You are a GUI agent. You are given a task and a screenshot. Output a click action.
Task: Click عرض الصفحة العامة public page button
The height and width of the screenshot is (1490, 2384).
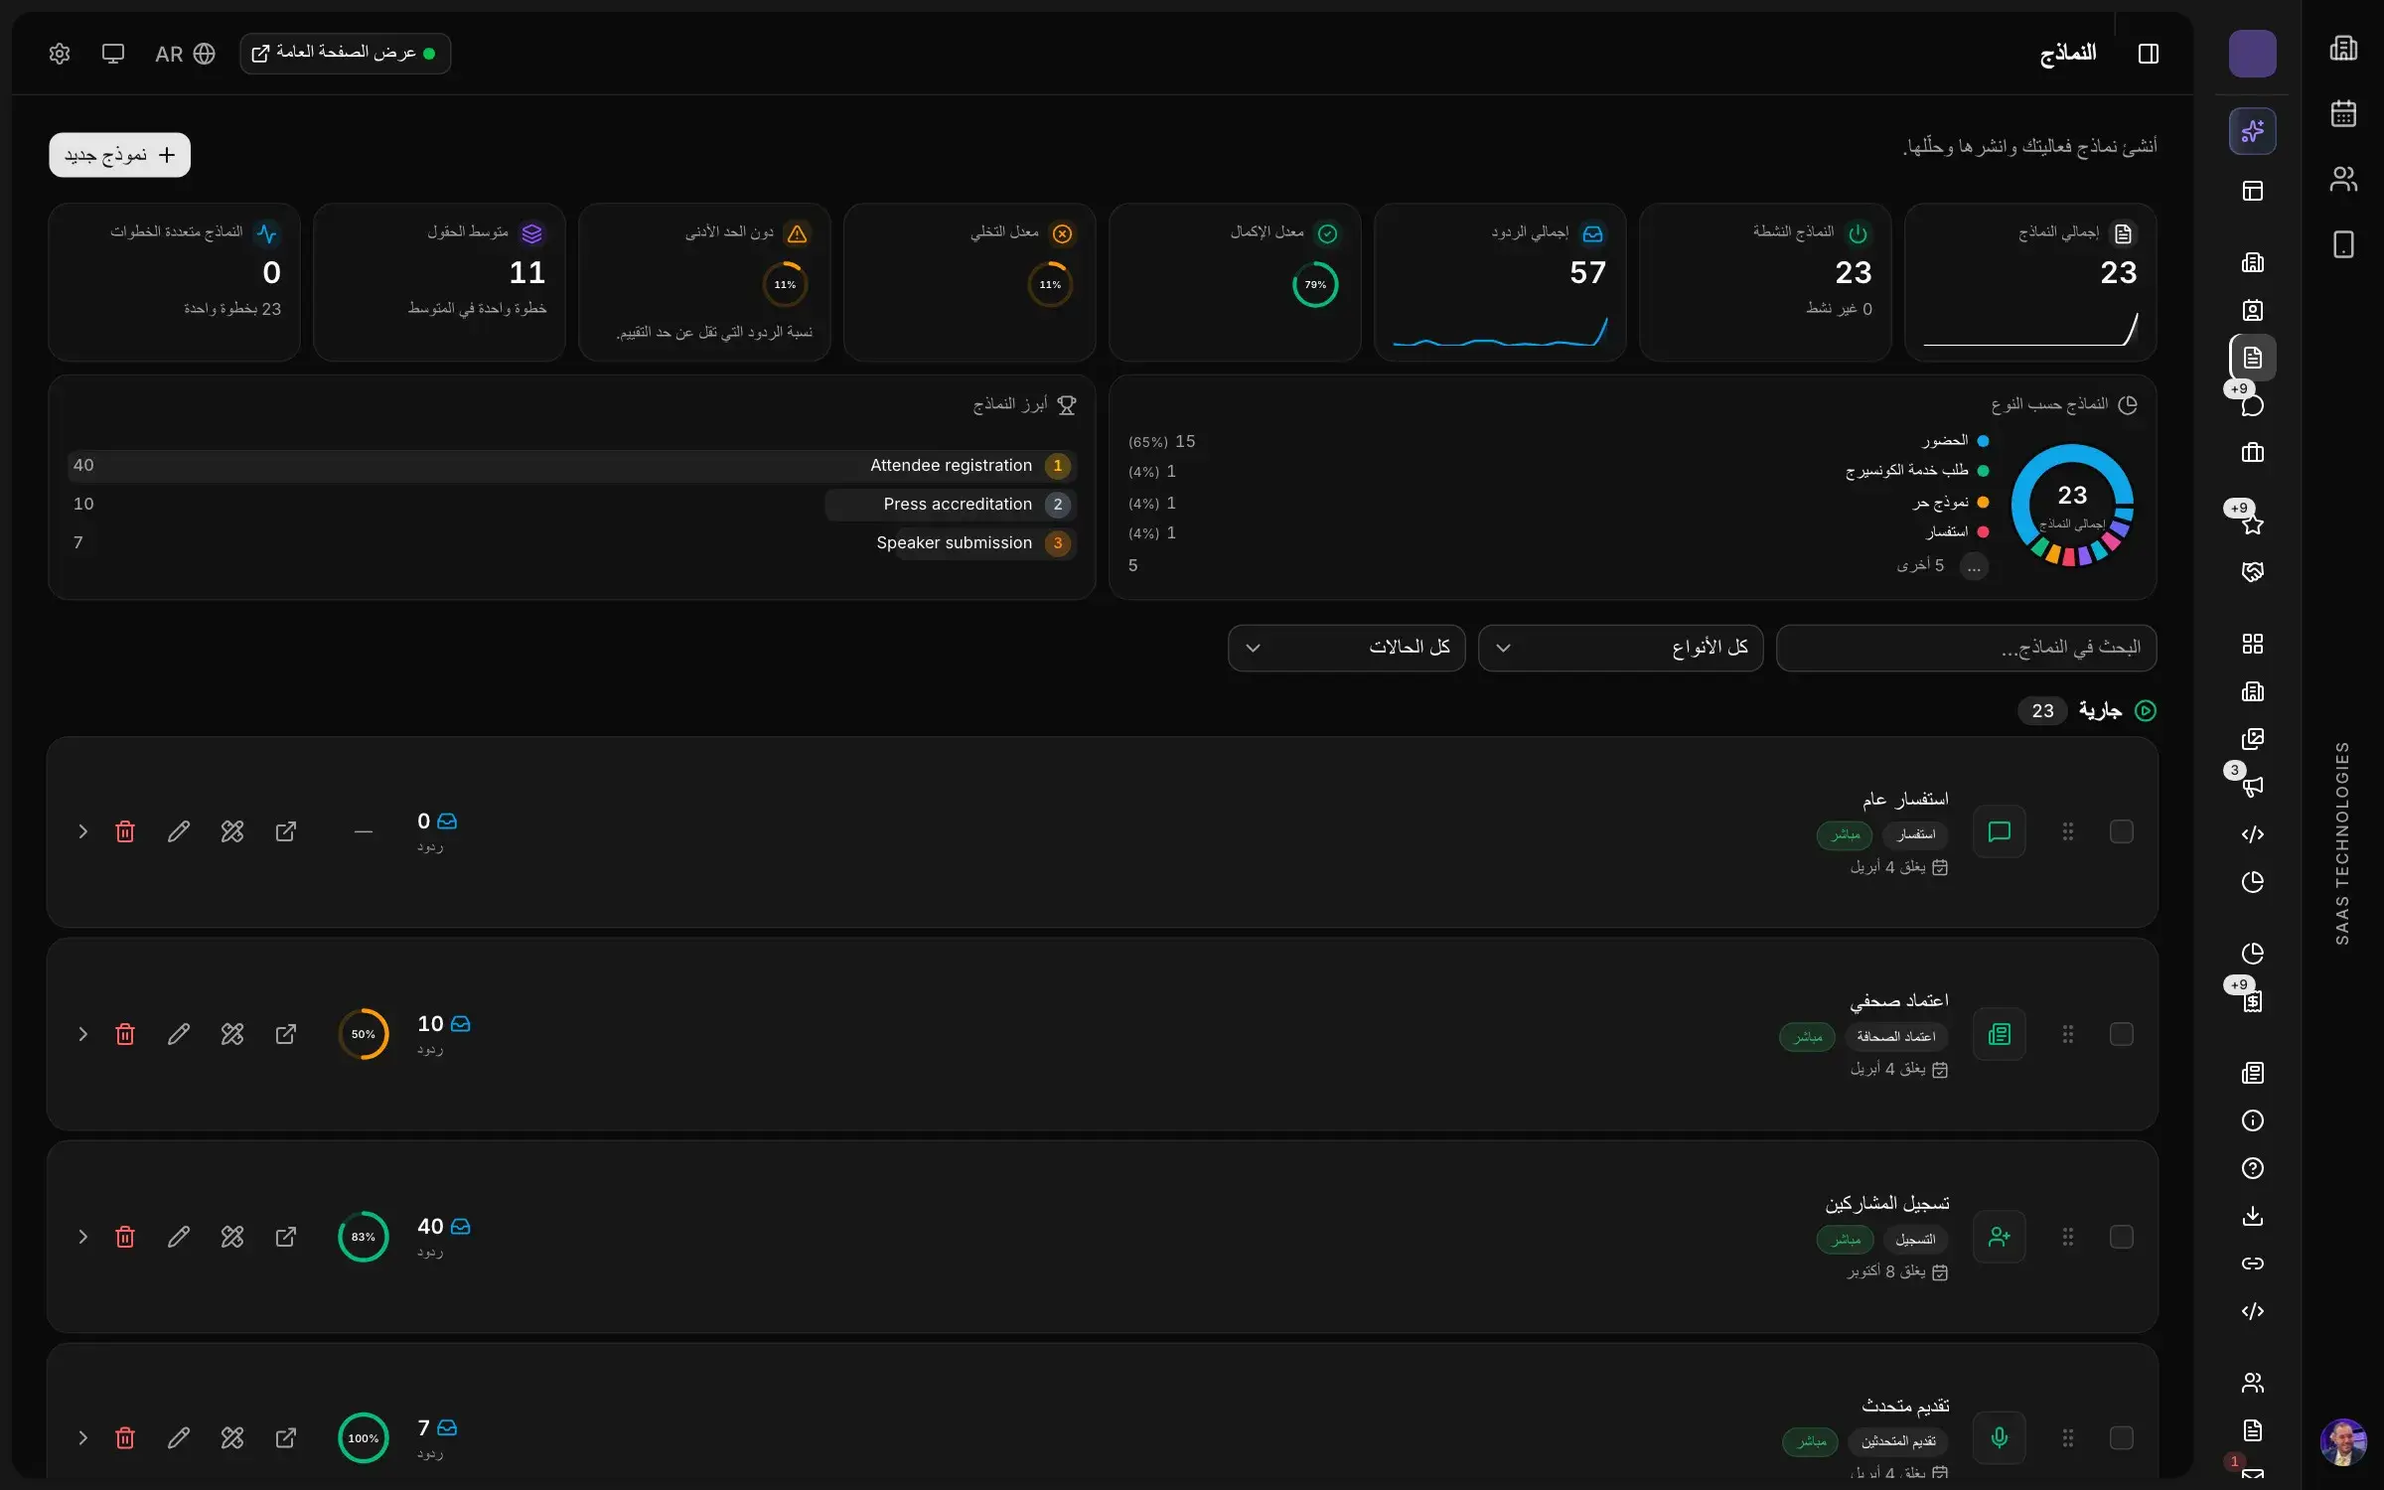pyautogui.click(x=345, y=54)
